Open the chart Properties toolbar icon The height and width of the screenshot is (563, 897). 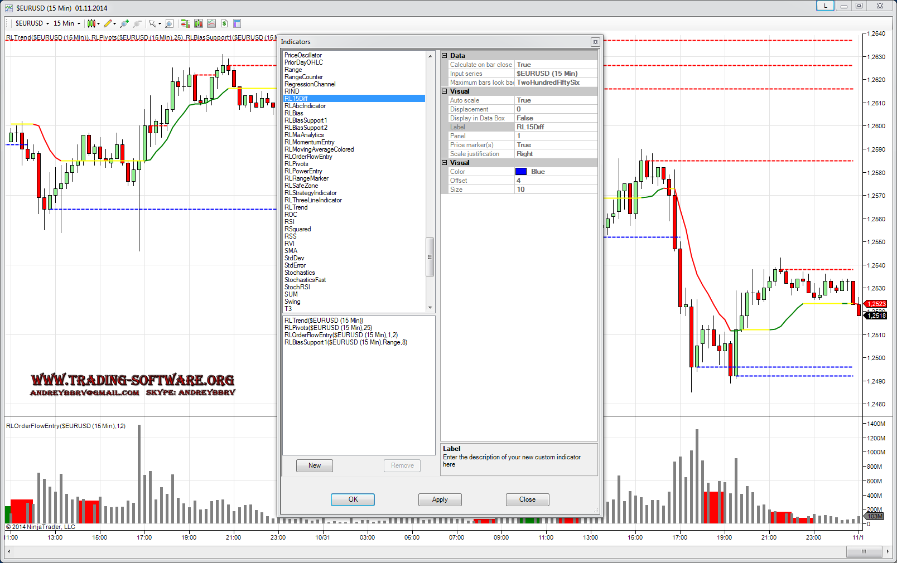tap(237, 23)
